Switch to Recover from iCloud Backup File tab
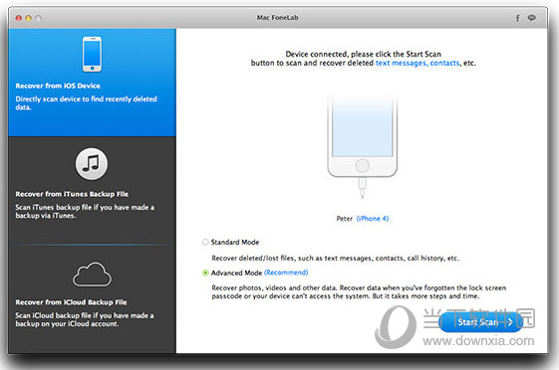559x370 pixels. 93,299
